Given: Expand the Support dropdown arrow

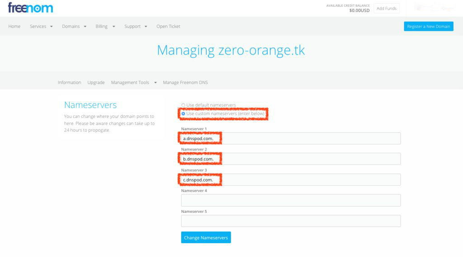Looking at the screenshot, I should pyautogui.click(x=146, y=27).
